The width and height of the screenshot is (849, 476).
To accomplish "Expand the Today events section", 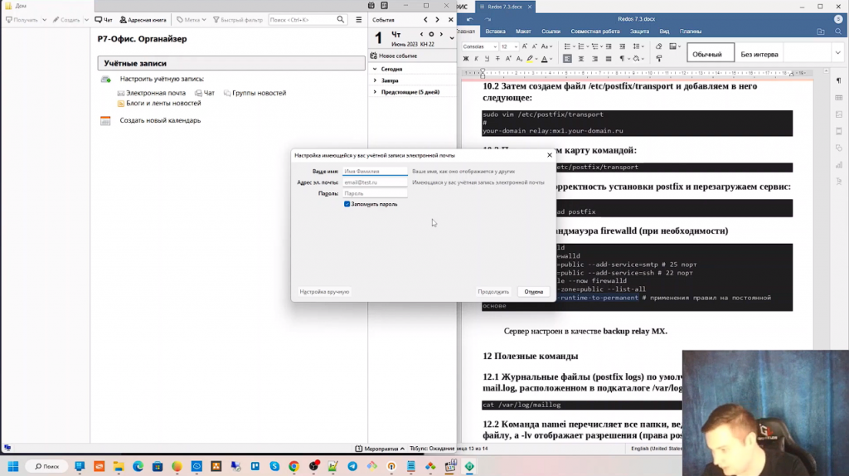I will point(375,70).
